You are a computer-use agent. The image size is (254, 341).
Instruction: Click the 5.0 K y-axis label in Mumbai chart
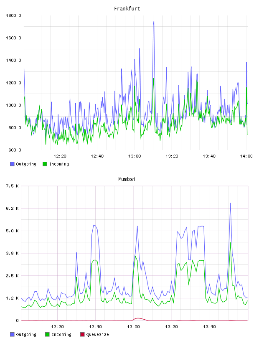[12, 231]
